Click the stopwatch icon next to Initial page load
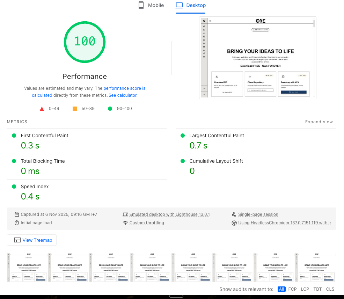 (16, 223)
